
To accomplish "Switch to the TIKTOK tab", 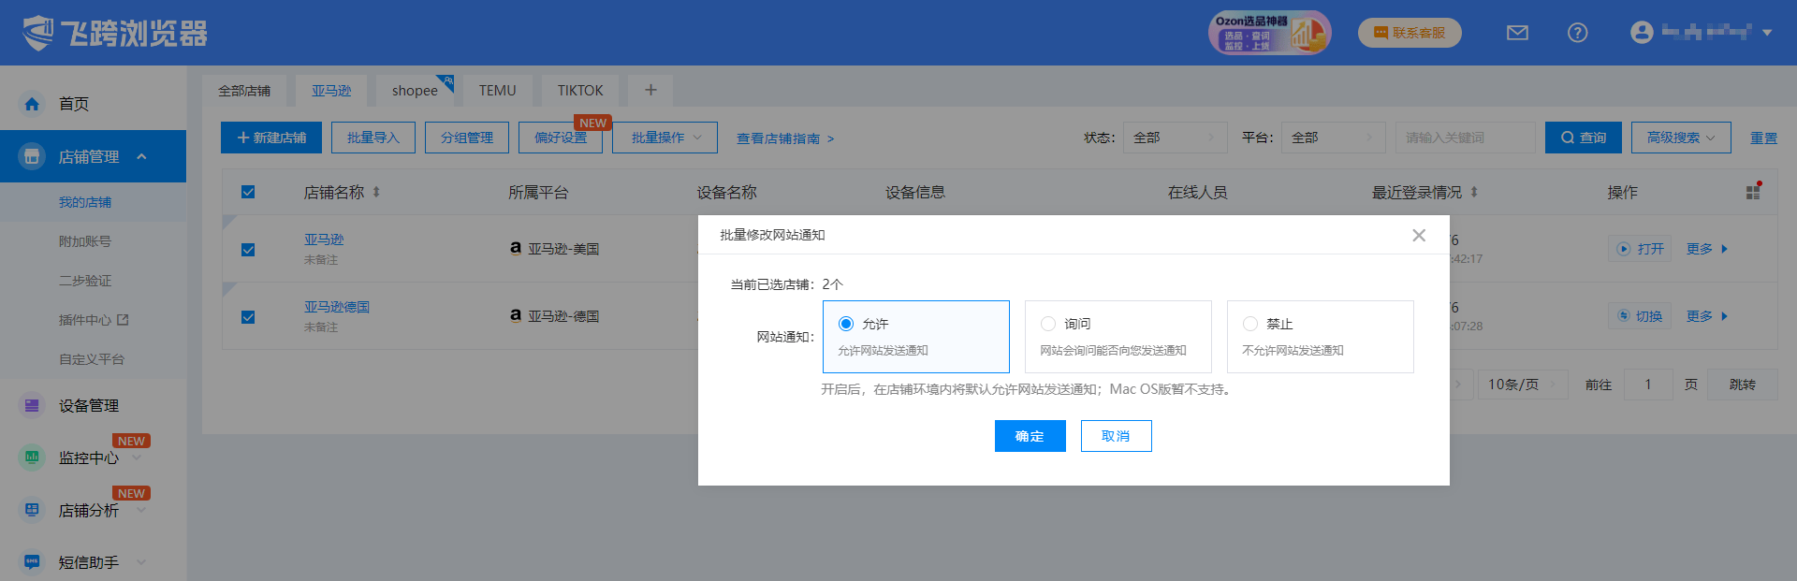I will [580, 91].
